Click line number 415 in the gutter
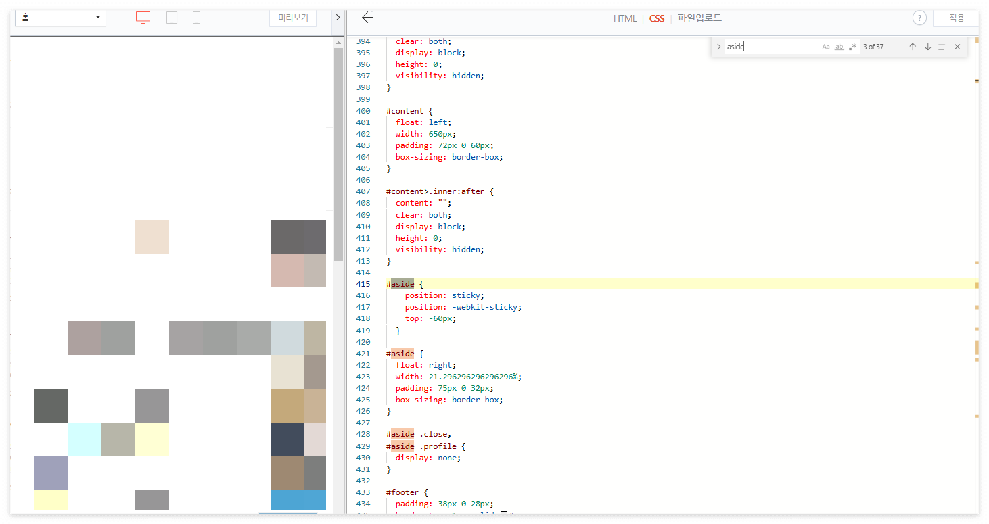The image size is (989, 524). pyautogui.click(x=363, y=284)
